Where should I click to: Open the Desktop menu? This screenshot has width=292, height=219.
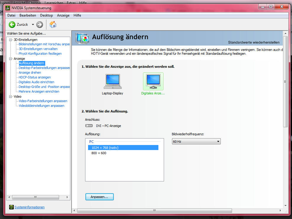point(47,15)
